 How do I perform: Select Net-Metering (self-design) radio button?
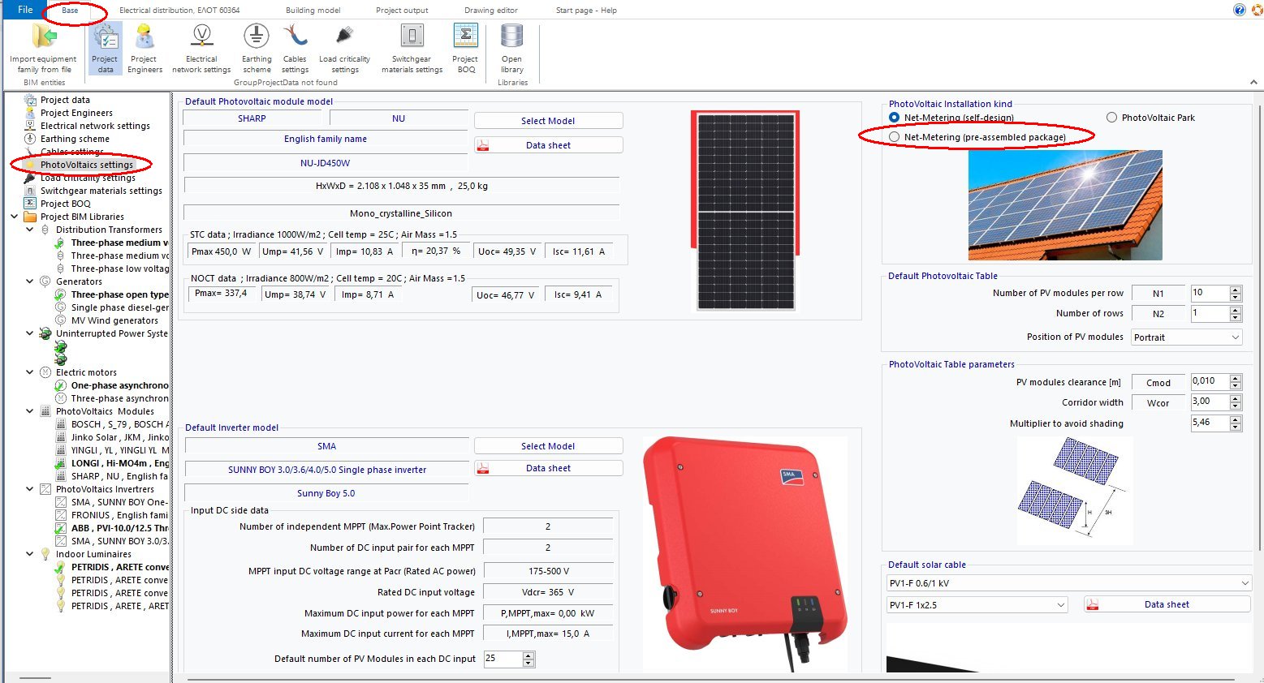895,118
